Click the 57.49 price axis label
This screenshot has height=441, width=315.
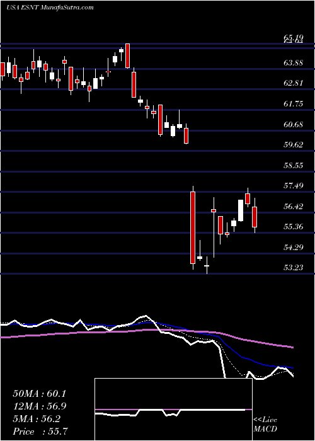(294, 186)
